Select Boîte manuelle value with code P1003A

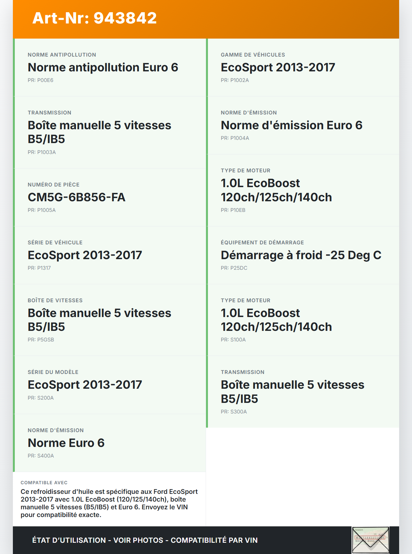point(99,132)
